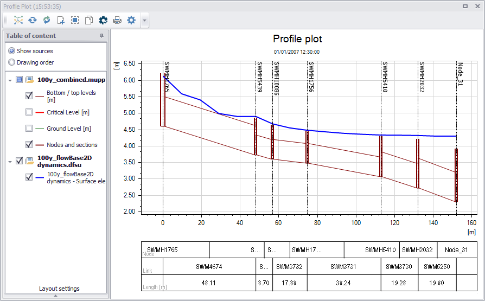Uncheck Bottom / top levels checkbox
This screenshot has height=301, width=485.
(x=29, y=95)
